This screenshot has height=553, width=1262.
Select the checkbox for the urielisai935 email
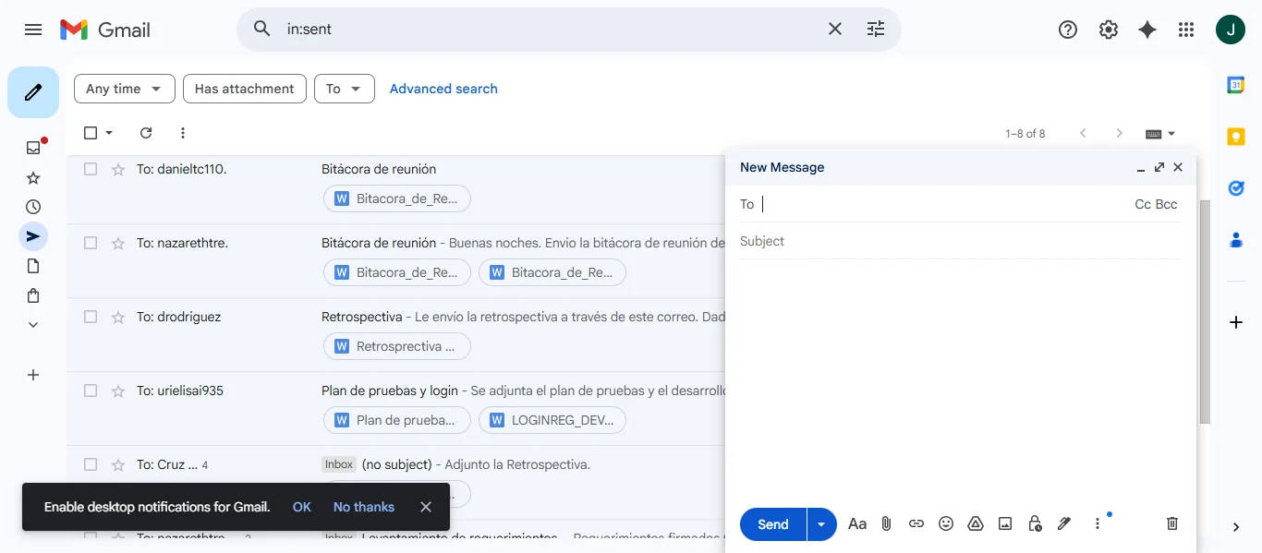(x=90, y=390)
